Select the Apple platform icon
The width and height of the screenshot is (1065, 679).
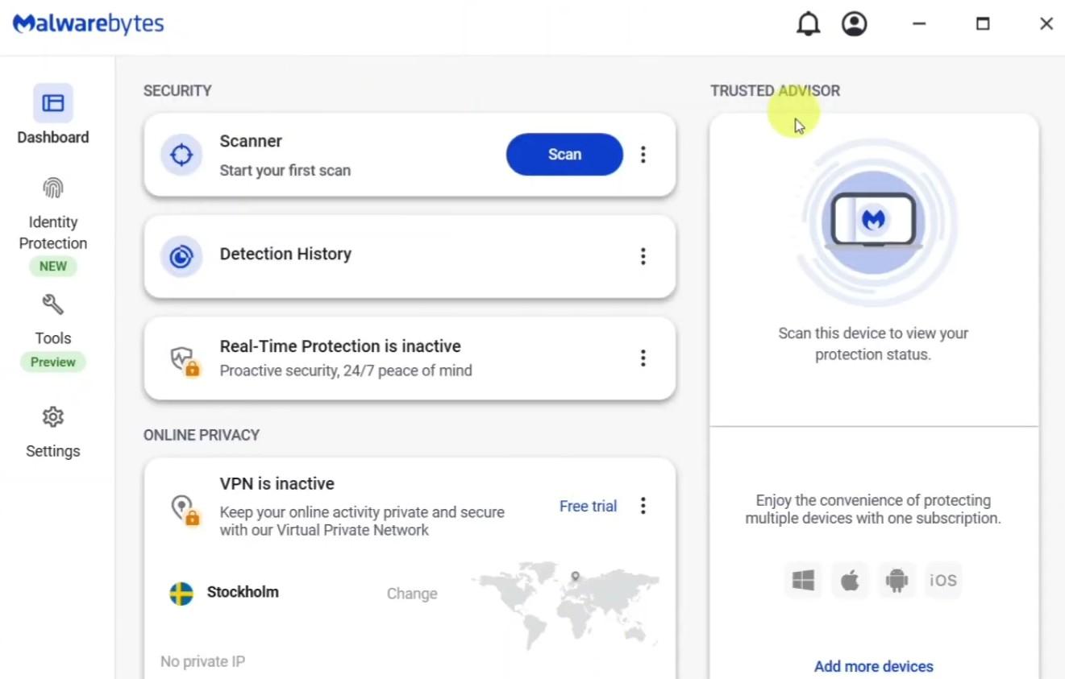(x=850, y=580)
